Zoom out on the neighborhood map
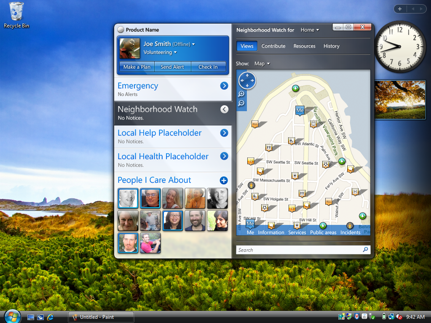431x323 pixels. coord(241,103)
